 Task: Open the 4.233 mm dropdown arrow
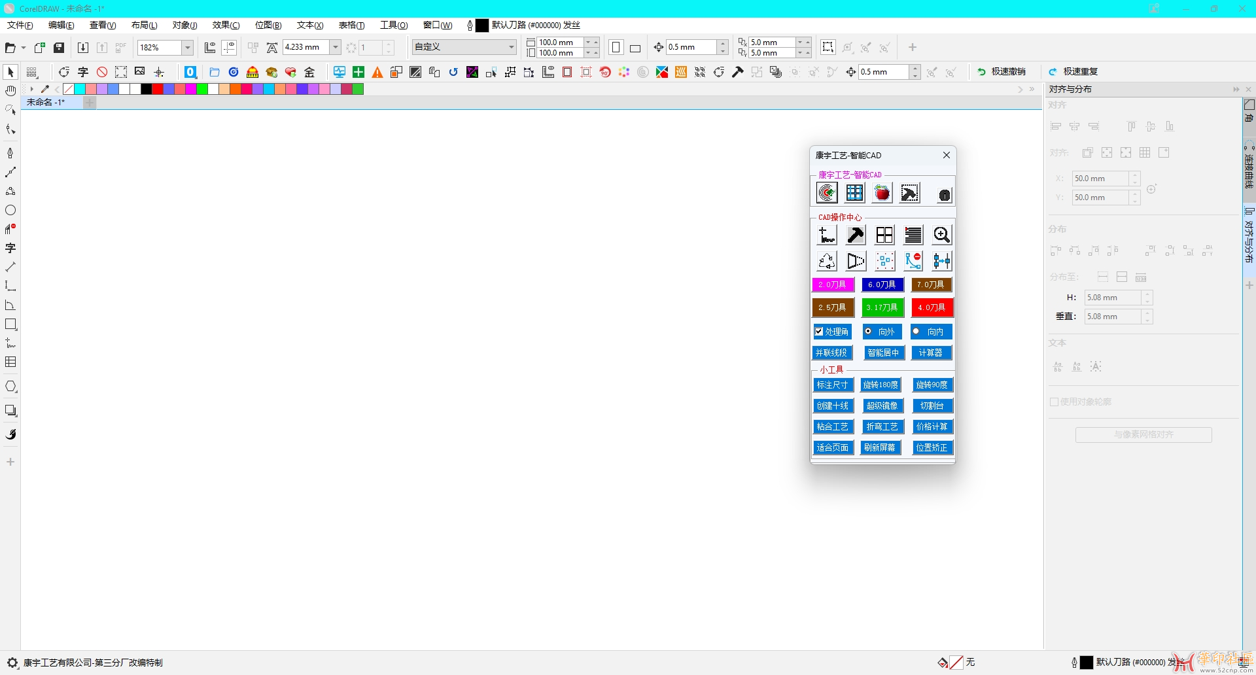336,47
